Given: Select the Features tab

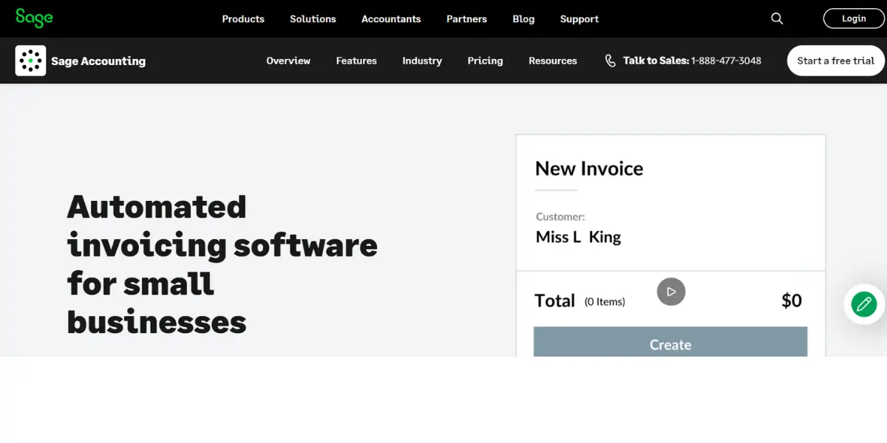Looking at the screenshot, I should [356, 61].
